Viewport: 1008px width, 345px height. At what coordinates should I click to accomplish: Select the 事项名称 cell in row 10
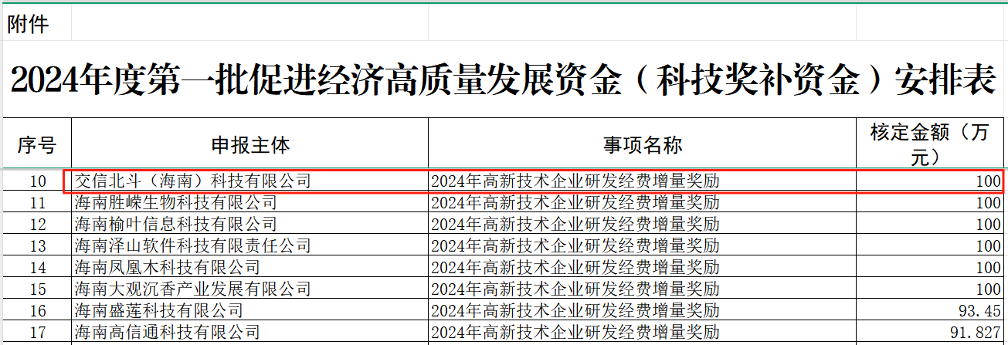coord(642,181)
